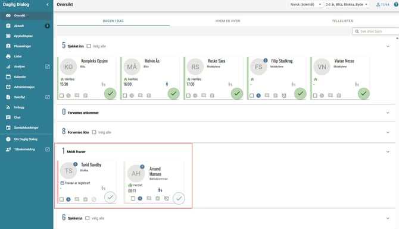Collapse the Sjekket inn section chevron
The width and height of the screenshot is (399, 229).
click(x=388, y=46)
